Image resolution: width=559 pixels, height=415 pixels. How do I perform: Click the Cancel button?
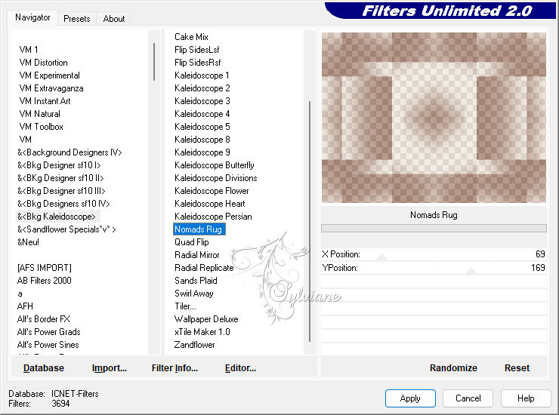pyautogui.click(x=468, y=398)
